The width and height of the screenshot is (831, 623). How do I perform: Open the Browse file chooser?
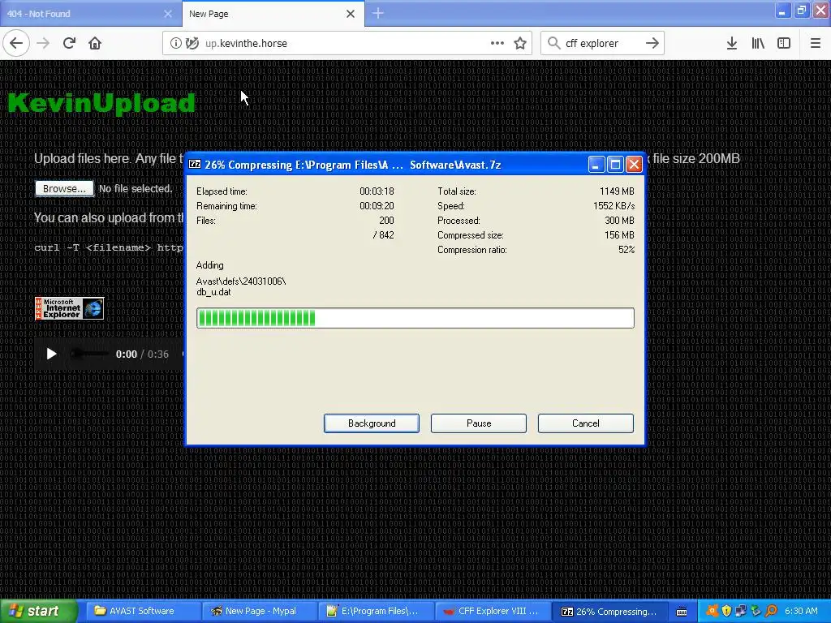(x=64, y=188)
